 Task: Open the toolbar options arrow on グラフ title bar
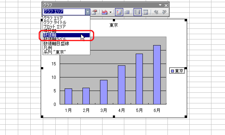click(160, 5)
